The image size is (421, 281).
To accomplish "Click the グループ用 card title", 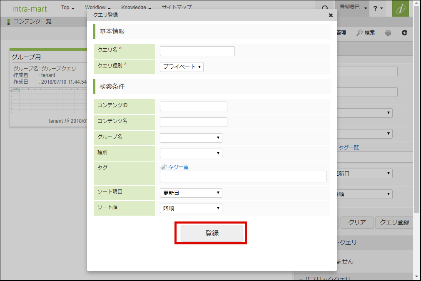I will click(26, 57).
